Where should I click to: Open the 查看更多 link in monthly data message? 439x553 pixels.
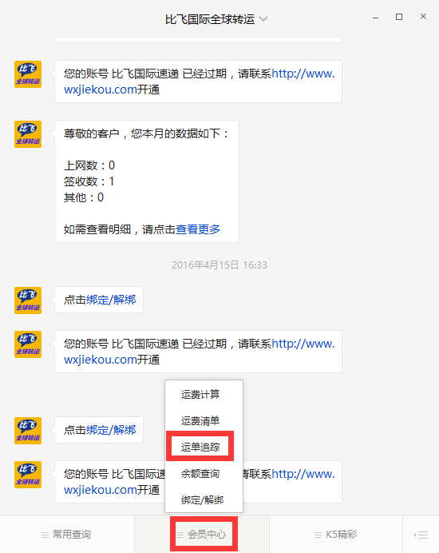[x=198, y=229]
